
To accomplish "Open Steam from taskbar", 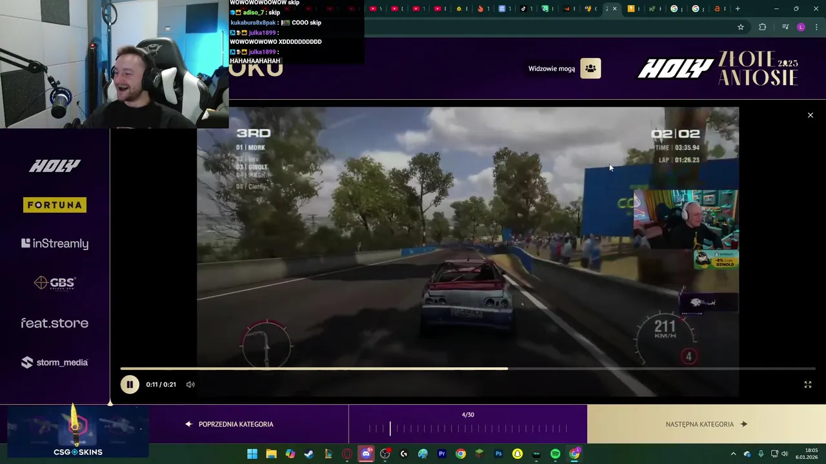I will tap(309, 454).
